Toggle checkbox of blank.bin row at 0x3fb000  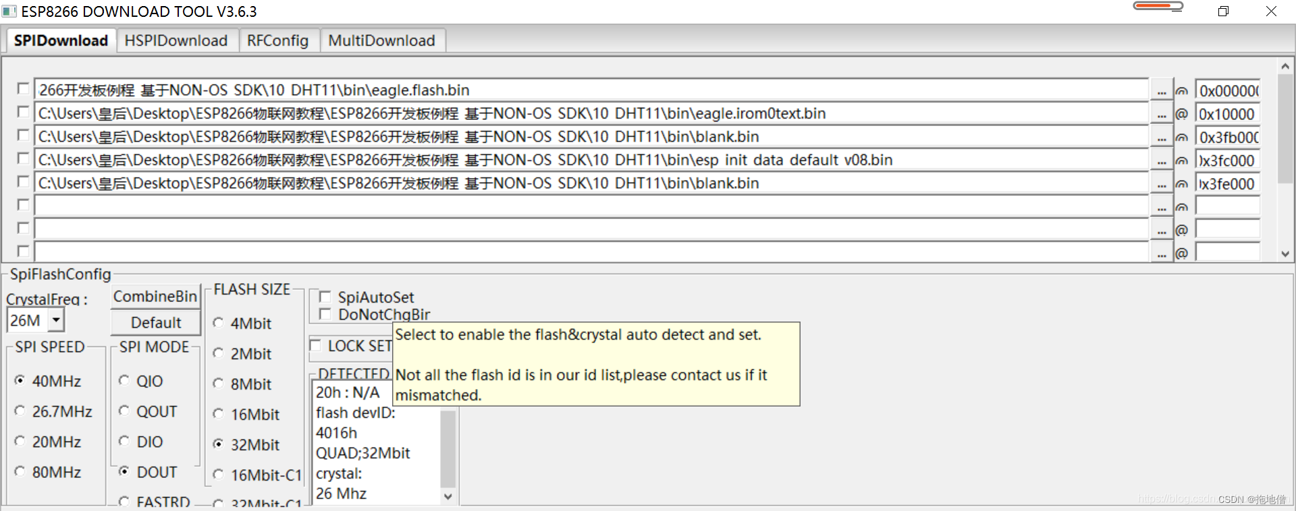click(x=23, y=136)
